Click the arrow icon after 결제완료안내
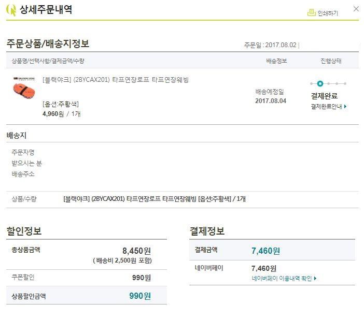Viewport: 364px width, 319px height. 345,107
